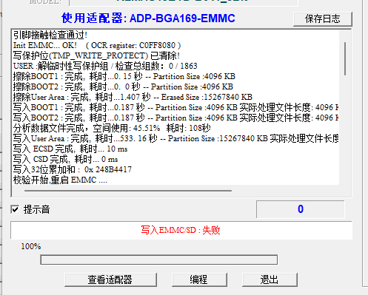This screenshot has width=368, height=295.
Task: Click the 100% progress label
Action: tap(31, 246)
